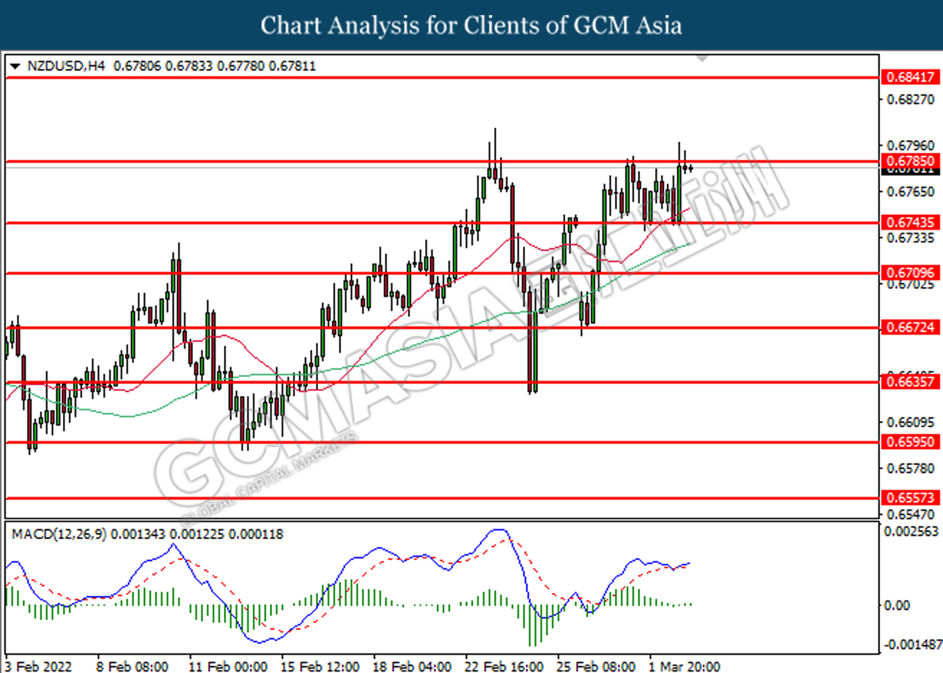Click the 3 Feb 2022 date label
The width and height of the screenshot is (943, 673).
pyautogui.click(x=38, y=666)
